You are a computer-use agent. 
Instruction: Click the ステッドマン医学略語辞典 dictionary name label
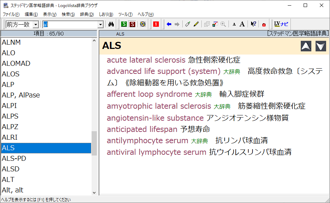coord(298,34)
